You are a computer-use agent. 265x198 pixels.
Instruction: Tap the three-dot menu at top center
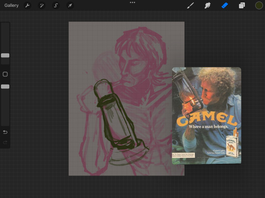coord(132,2)
